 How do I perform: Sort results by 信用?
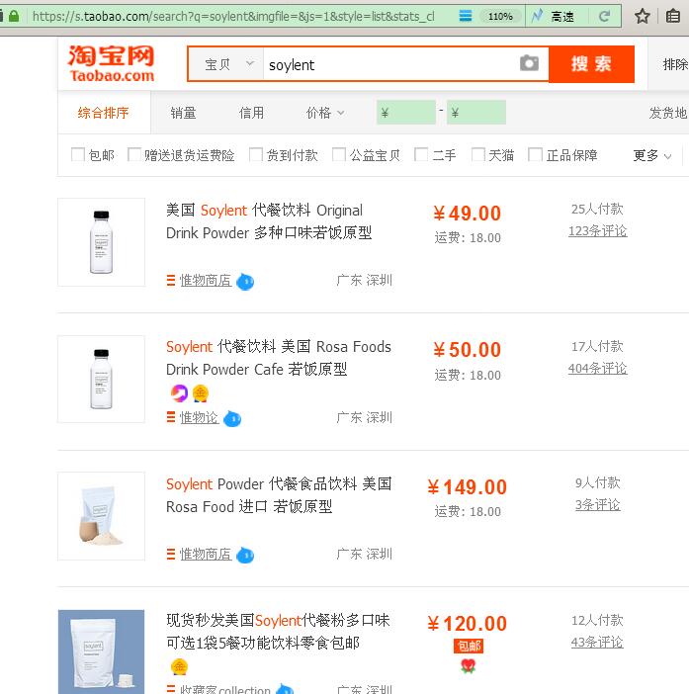(251, 113)
